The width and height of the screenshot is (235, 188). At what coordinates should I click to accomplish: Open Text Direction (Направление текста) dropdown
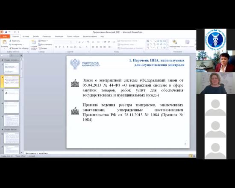point(128,41)
